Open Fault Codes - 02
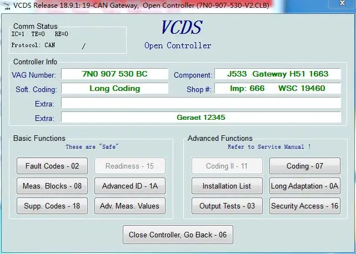This screenshot has height=254, width=356. [52, 166]
